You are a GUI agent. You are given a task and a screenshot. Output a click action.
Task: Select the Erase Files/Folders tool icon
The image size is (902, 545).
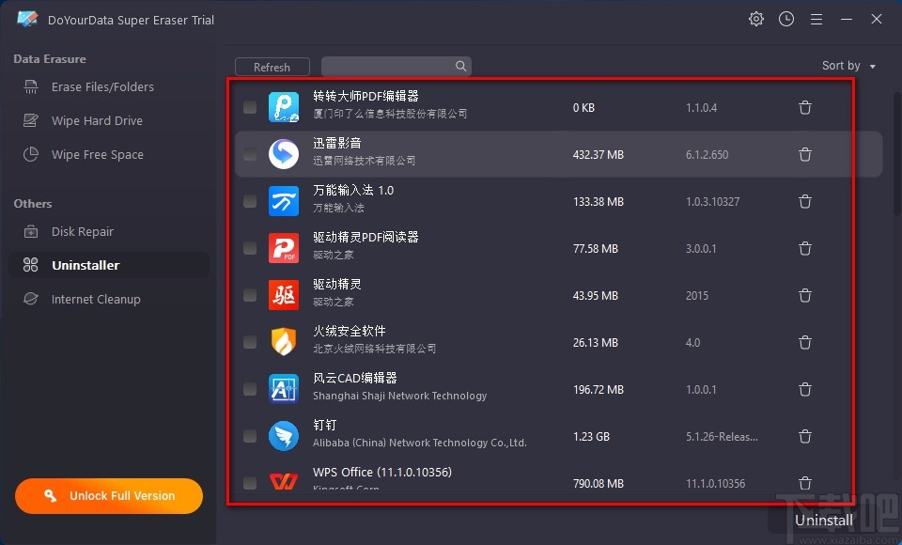[29, 86]
